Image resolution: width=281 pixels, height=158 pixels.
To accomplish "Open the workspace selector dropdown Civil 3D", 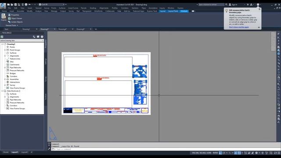I will (52, 4).
